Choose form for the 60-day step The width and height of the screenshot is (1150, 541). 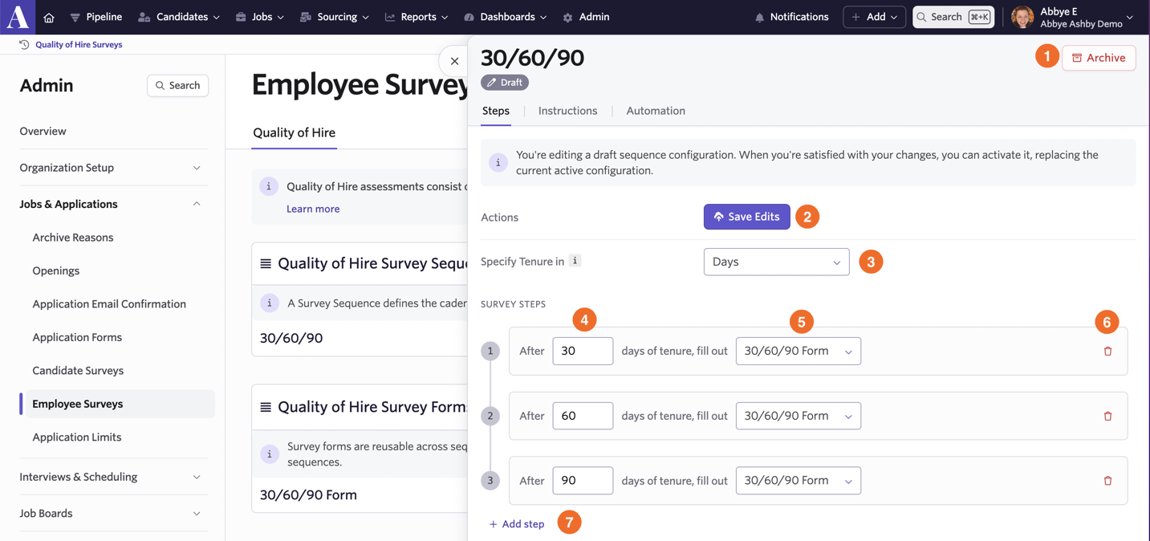(x=798, y=416)
